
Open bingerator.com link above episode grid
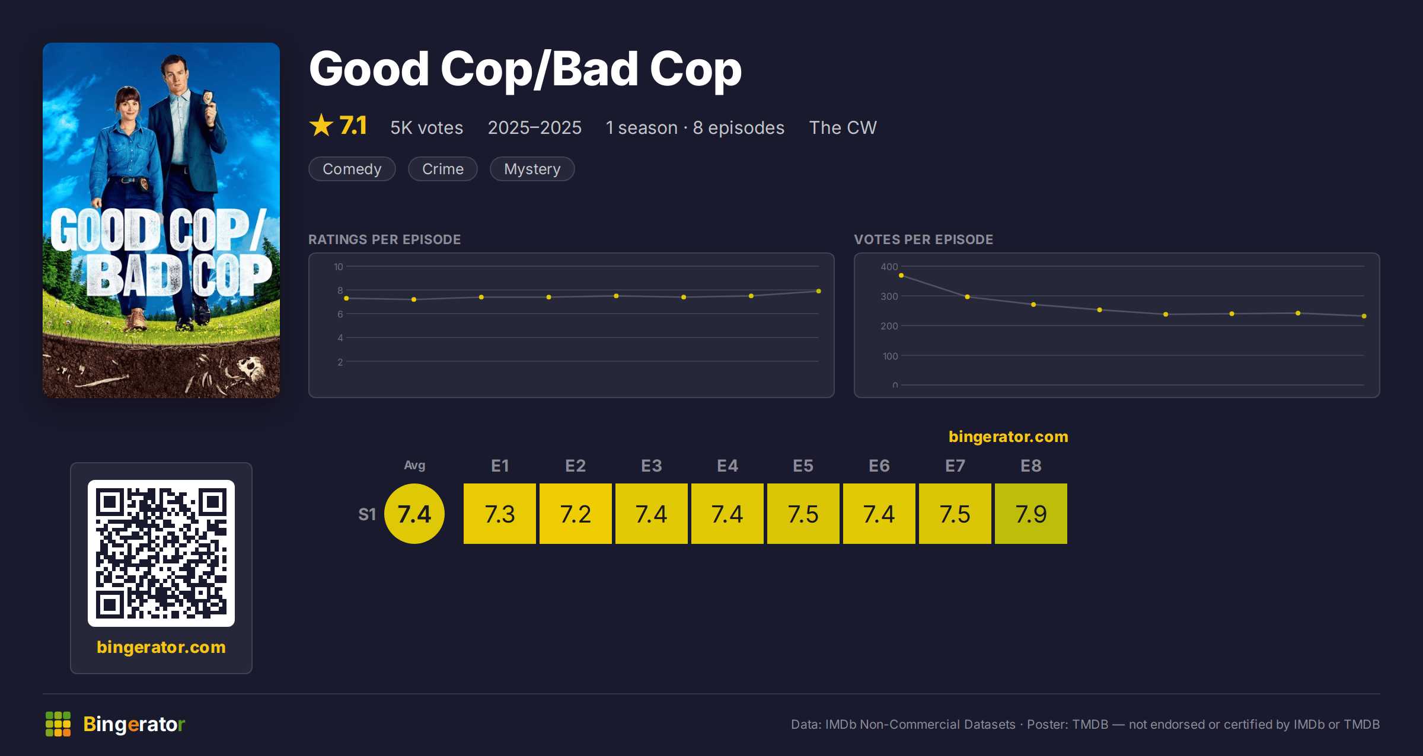point(1008,437)
